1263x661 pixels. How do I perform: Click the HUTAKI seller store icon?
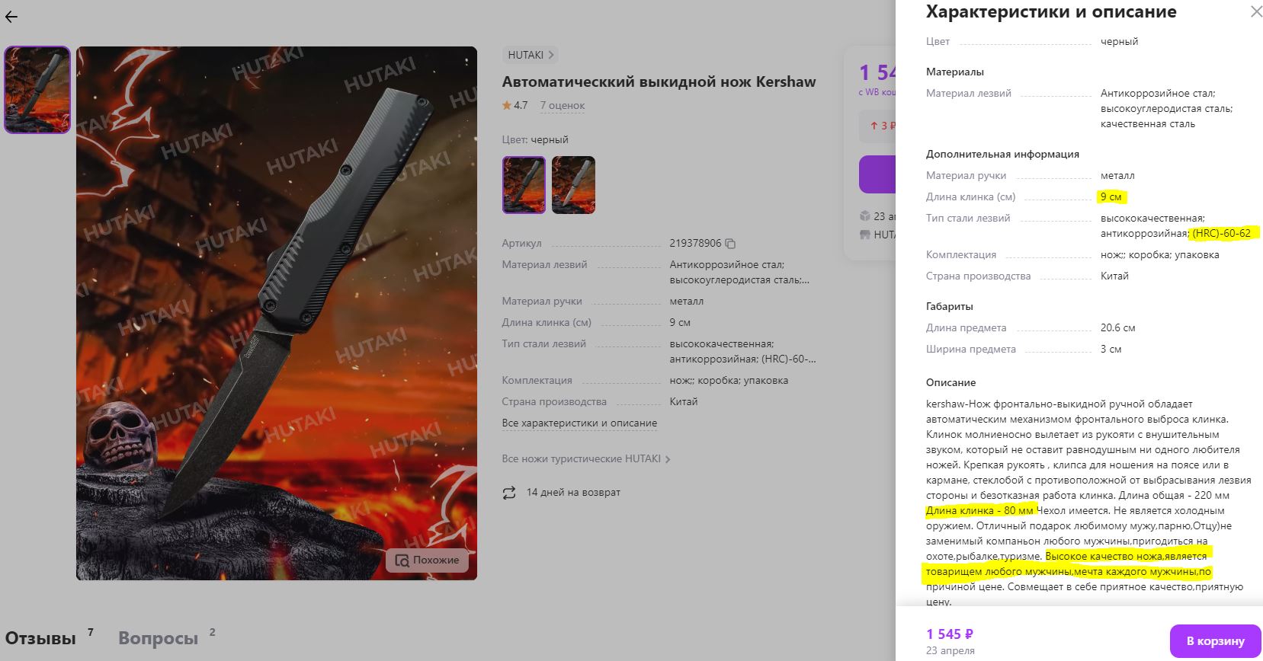[x=865, y=235]
